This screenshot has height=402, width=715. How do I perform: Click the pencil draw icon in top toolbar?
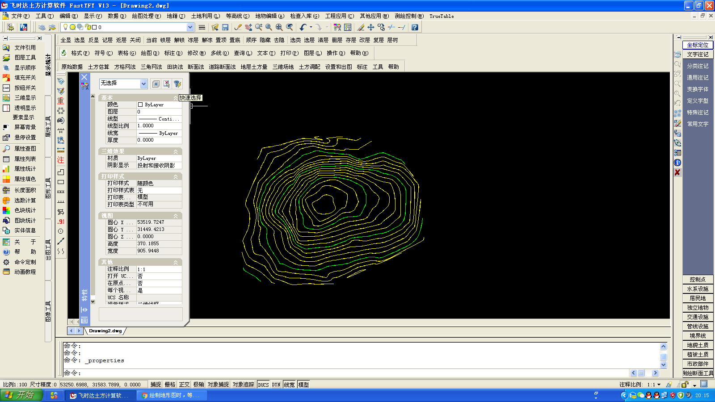coord(238,27)
